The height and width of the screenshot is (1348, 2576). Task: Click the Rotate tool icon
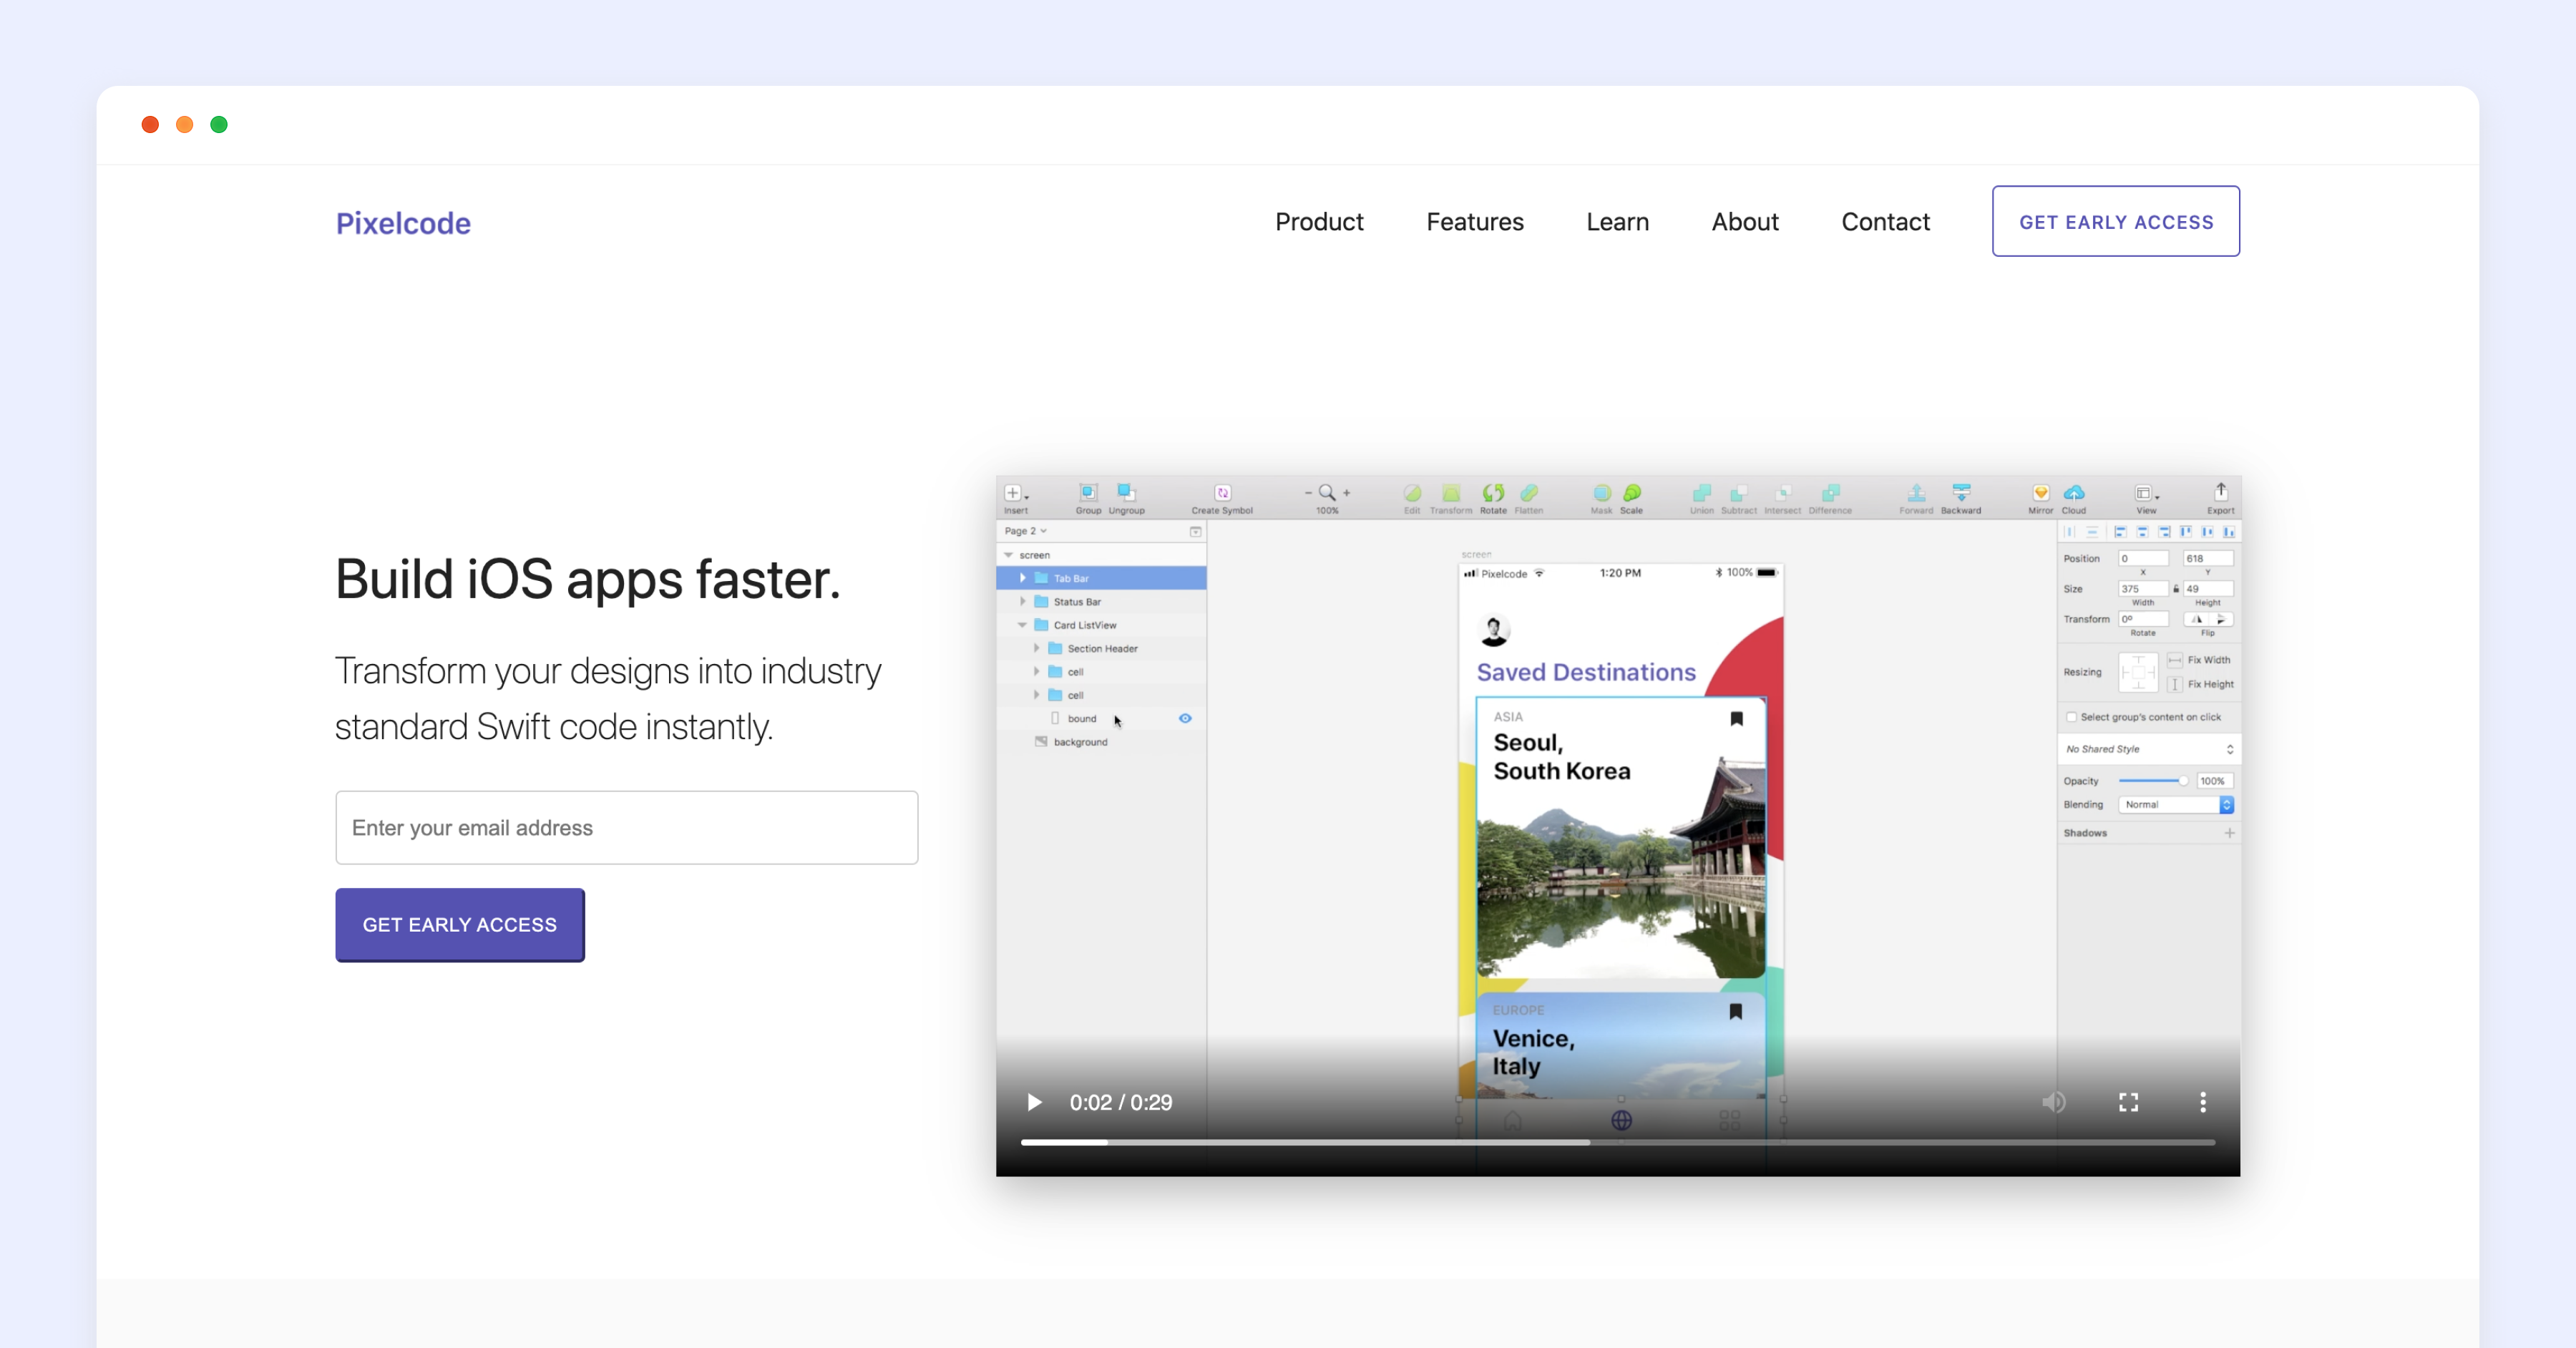tap(1493, 493)
